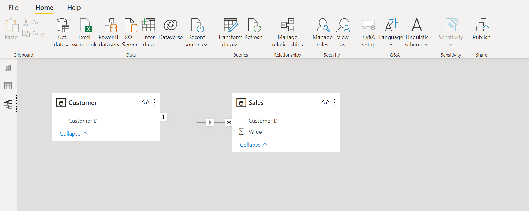Toggle visibility of Customer table
The width and height of the screenshot is (529, 211).
(x=145, y=102)
